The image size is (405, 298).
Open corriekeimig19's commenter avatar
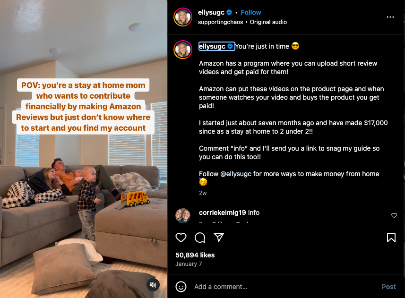[x=183, y=215]
